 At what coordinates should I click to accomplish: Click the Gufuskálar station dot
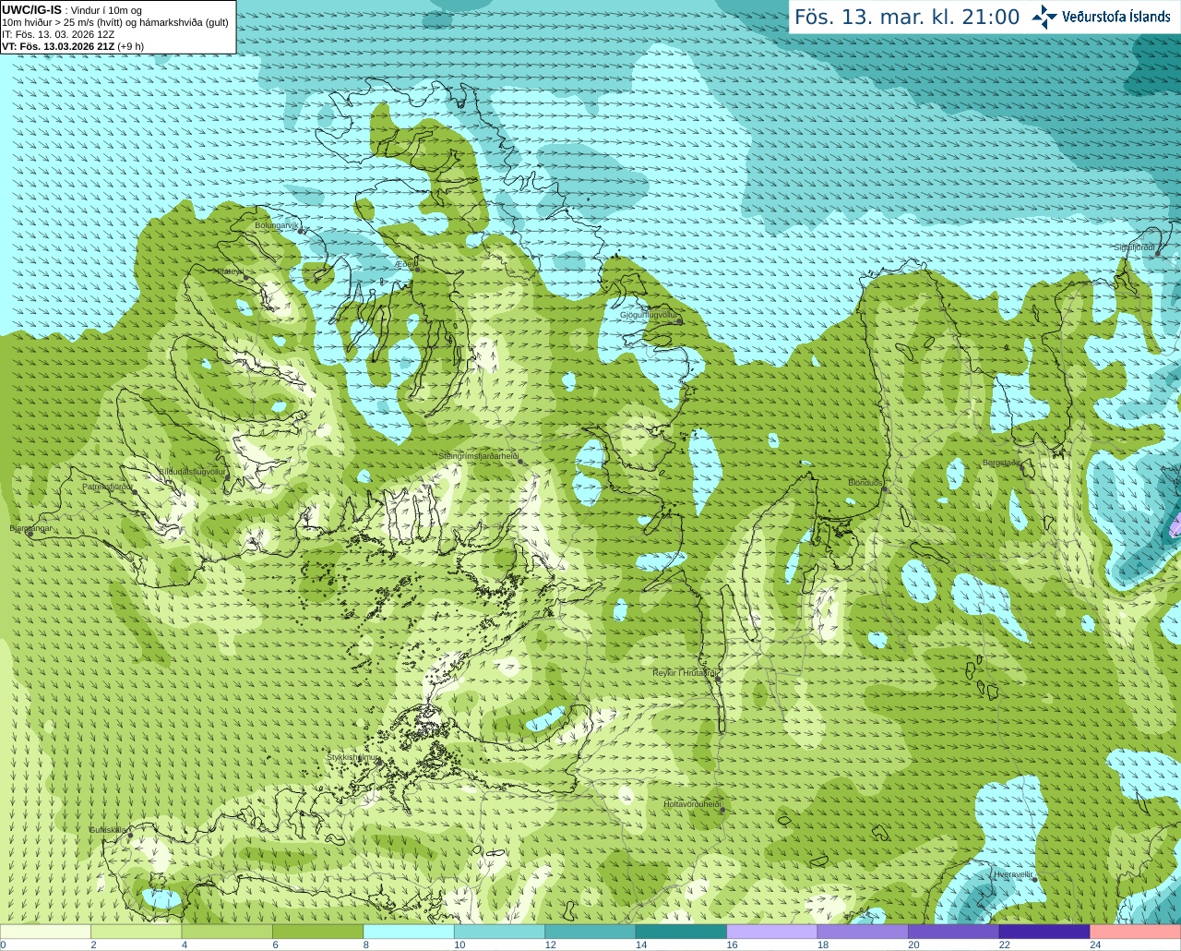(130, 836)
